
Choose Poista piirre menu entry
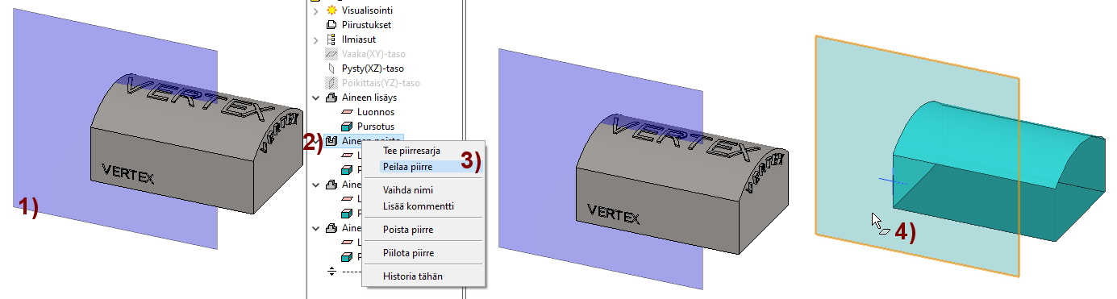coord(423,230)
